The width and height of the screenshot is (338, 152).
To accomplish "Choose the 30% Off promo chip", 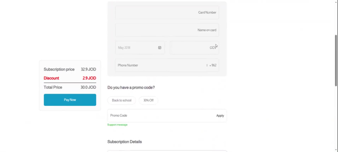I will point(148,100).
